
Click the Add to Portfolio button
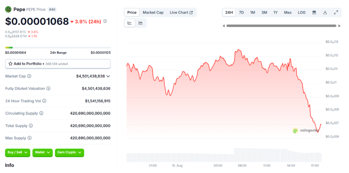pos(58,64)
